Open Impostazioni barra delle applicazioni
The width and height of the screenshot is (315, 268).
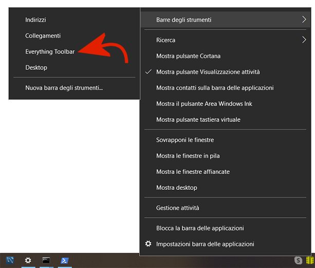[225, 244]
